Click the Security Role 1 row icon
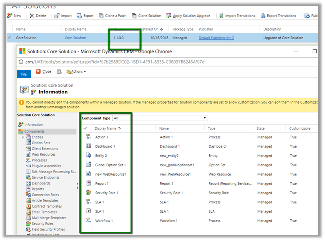 tap(88, 192)
